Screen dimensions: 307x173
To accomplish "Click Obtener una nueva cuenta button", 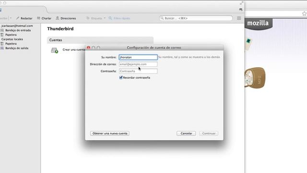I will click(110, 134).
